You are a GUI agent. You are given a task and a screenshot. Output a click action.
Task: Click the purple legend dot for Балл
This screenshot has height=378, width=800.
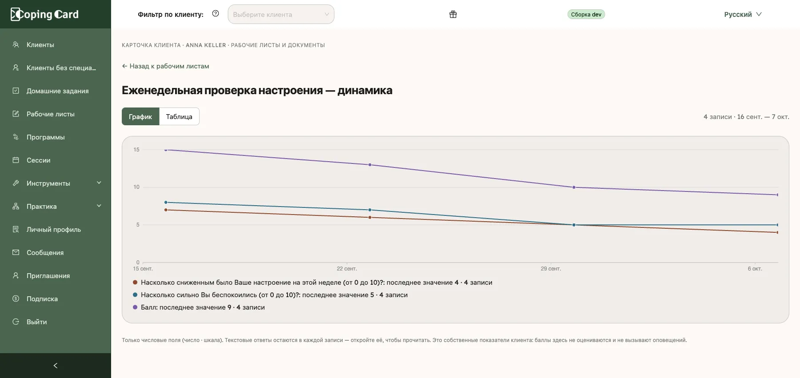(135, 307)
